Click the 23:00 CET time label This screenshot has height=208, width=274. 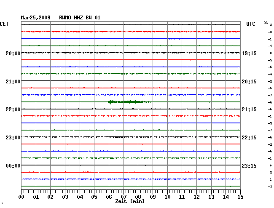click(13, 138)
